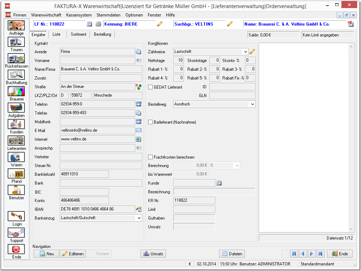Screen dimensions: 361x271
Task: Click the envelope icon beside E-Mail field
Action: (139, 130)
